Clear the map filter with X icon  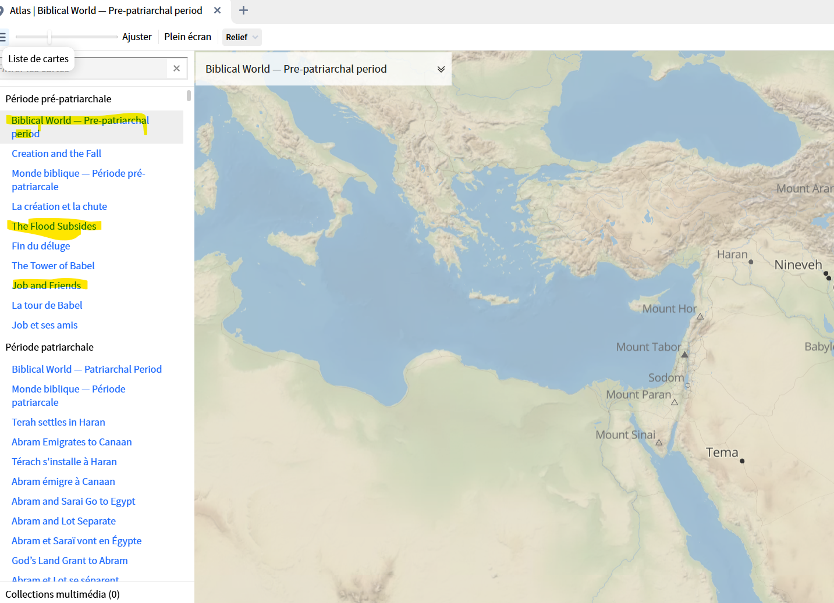(176, 69)
